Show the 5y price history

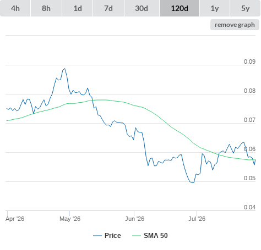245,8
